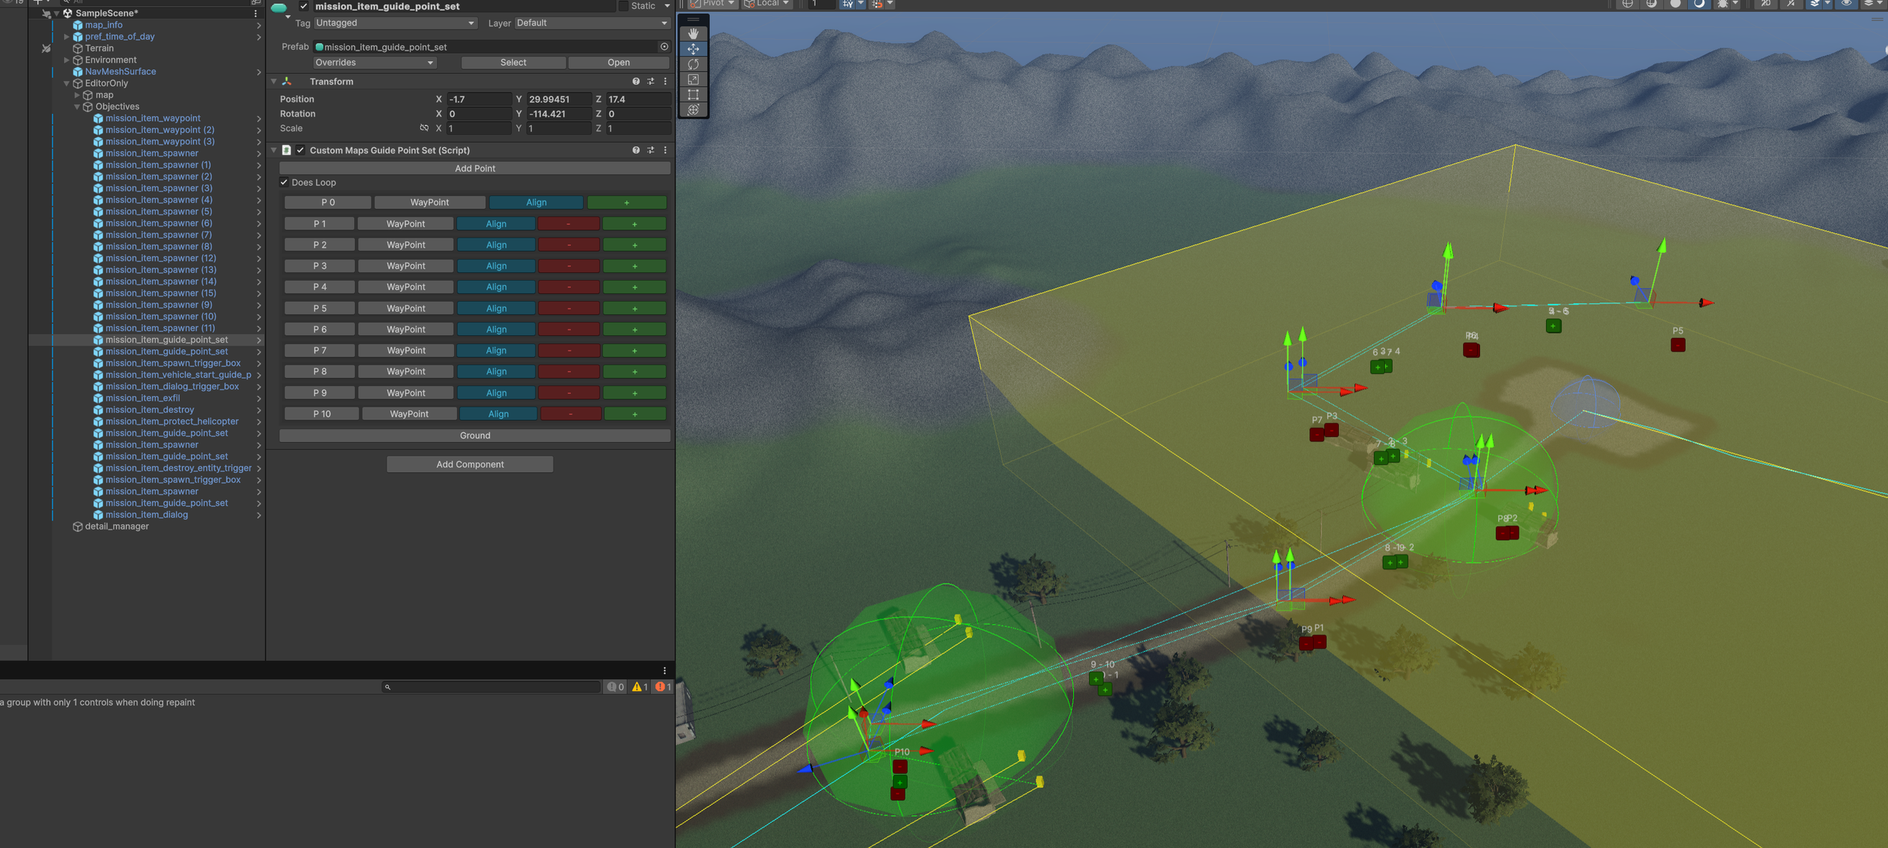This screenshot has height=848, width=1888.
Task: Select mission_item_exfil in the hierarchy
Action: coord(143,398)
